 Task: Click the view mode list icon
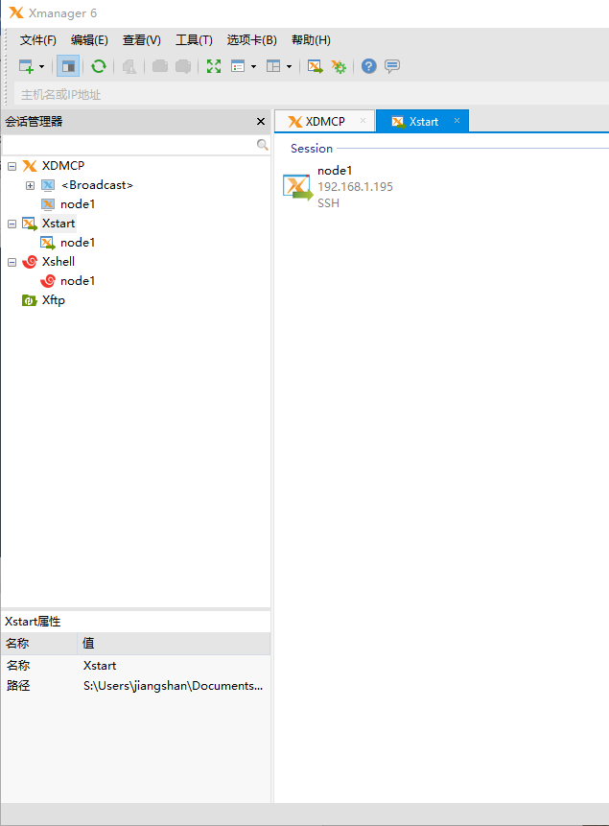click(238, 66)
